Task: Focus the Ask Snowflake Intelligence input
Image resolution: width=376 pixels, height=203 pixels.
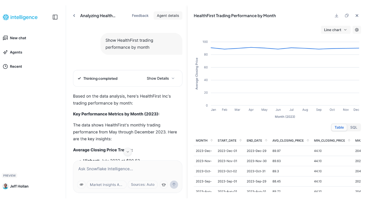Action: coord(128,169)
